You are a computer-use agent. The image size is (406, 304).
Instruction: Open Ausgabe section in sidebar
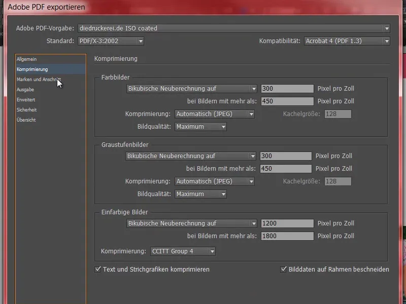[x=50, y=90]
